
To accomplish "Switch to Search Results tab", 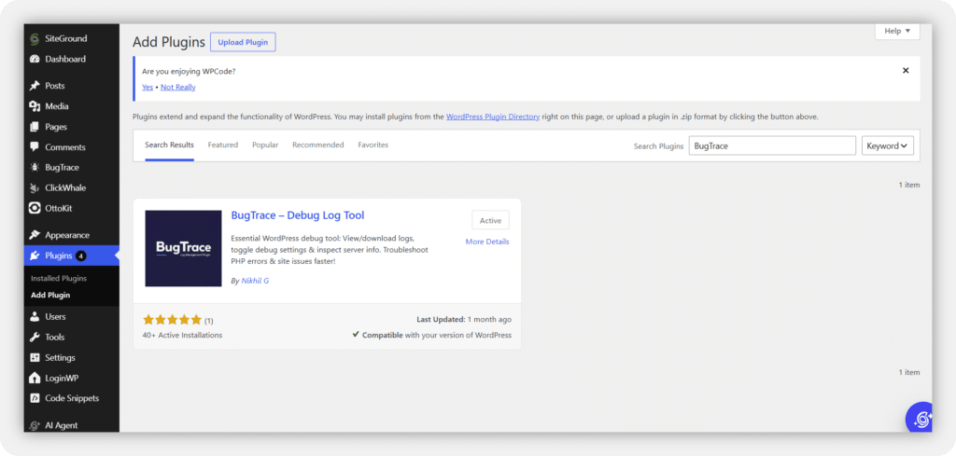I will [x=170, y=145].
